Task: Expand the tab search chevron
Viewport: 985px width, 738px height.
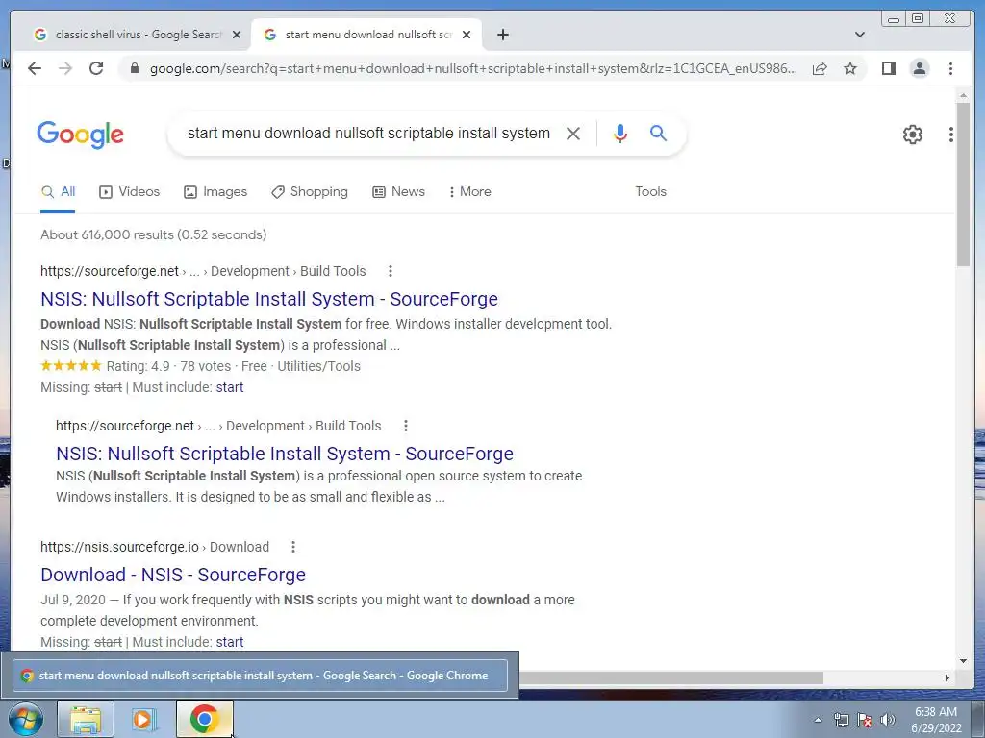Action: click(859, 35)
